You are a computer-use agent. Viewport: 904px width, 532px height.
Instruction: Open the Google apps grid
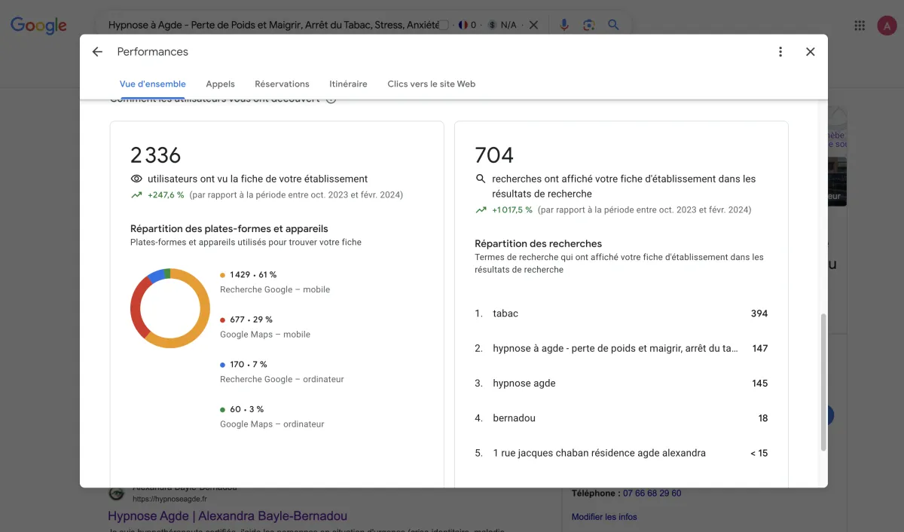tap(860, 26)
